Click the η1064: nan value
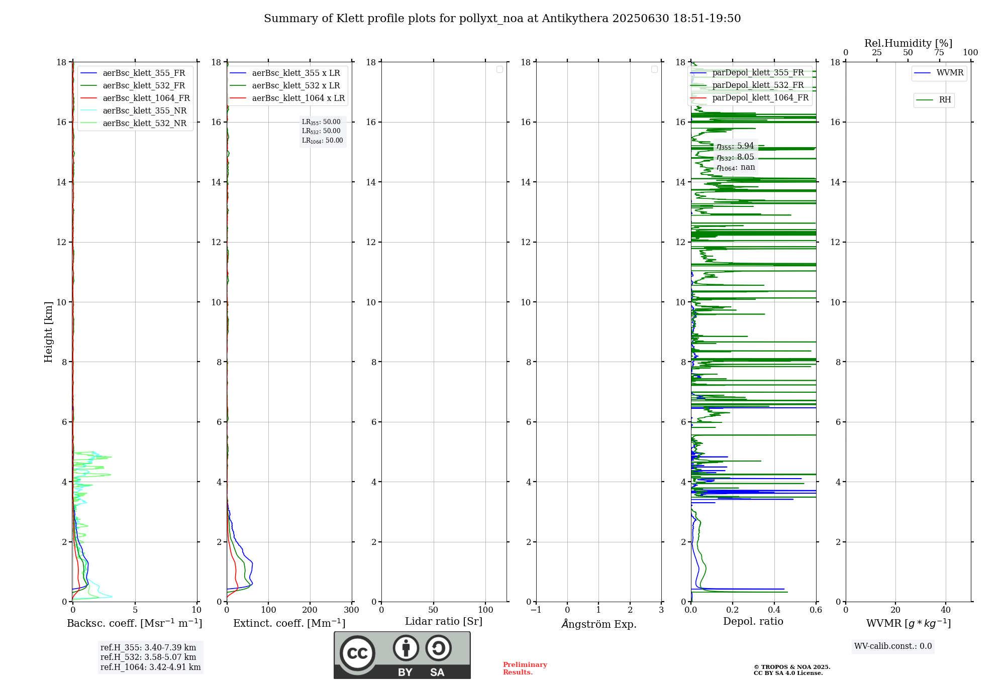 tap(736, 167)
